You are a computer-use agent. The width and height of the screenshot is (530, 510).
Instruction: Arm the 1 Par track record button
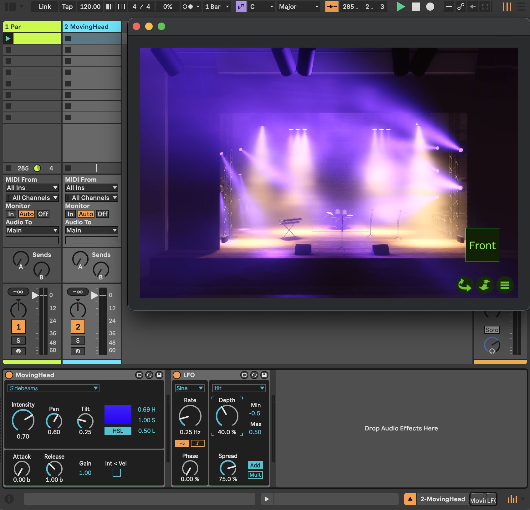click(x=18, y=351)
